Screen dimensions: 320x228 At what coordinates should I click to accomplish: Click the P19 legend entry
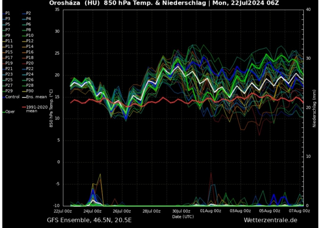9,63
